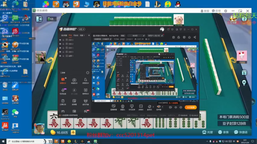Open the 虚拟形象 tool in the toolbox
This screenshot has width=257, height=144.
point(85,102)
